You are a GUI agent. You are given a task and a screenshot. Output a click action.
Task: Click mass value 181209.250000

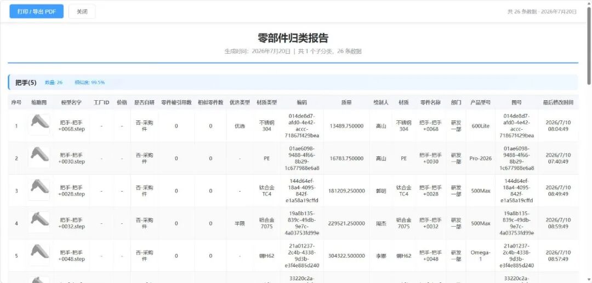346,190
